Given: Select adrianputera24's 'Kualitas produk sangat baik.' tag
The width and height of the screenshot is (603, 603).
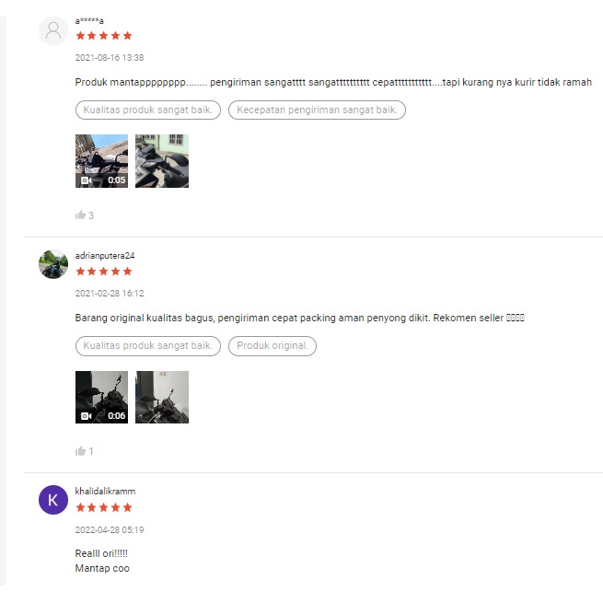Looking at the screenshot, I should coord(148,346).
